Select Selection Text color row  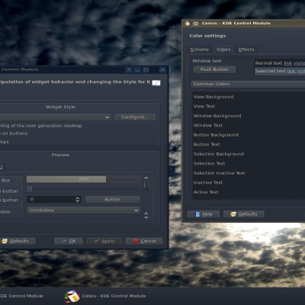pyautogui.click(x=249, y=163)
